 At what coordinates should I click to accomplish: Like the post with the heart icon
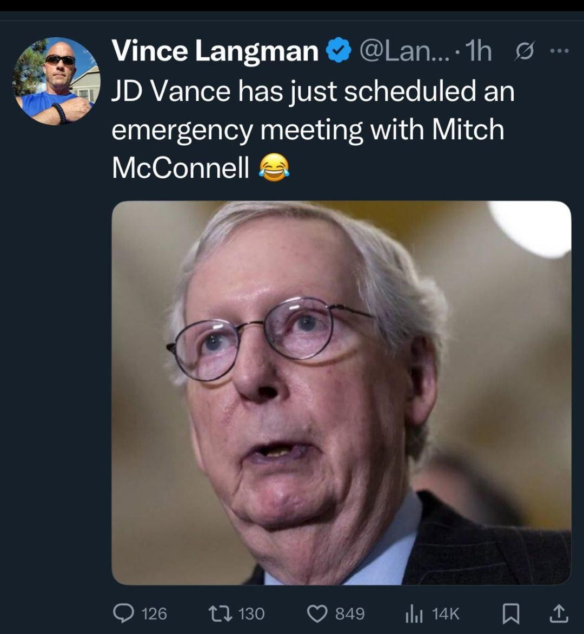pyautogui.click(x=316, y=613)
